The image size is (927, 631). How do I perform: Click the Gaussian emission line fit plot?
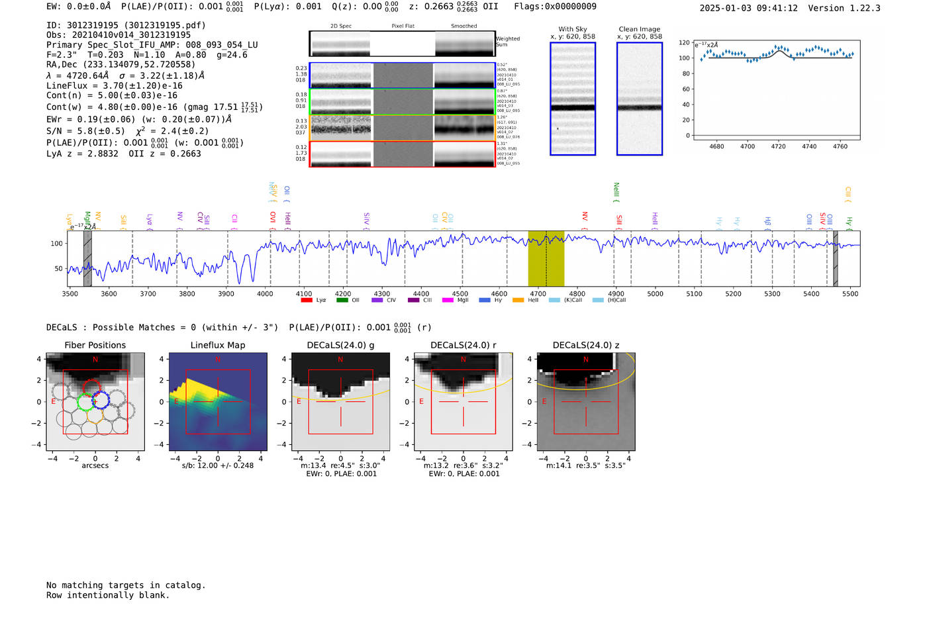pyautogui.click(x=776, y=89)
